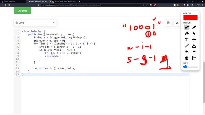Clear drawings with the trash icon
This screenshot has height=115, width=205.
pyautogui.click(x=187, y=58)
